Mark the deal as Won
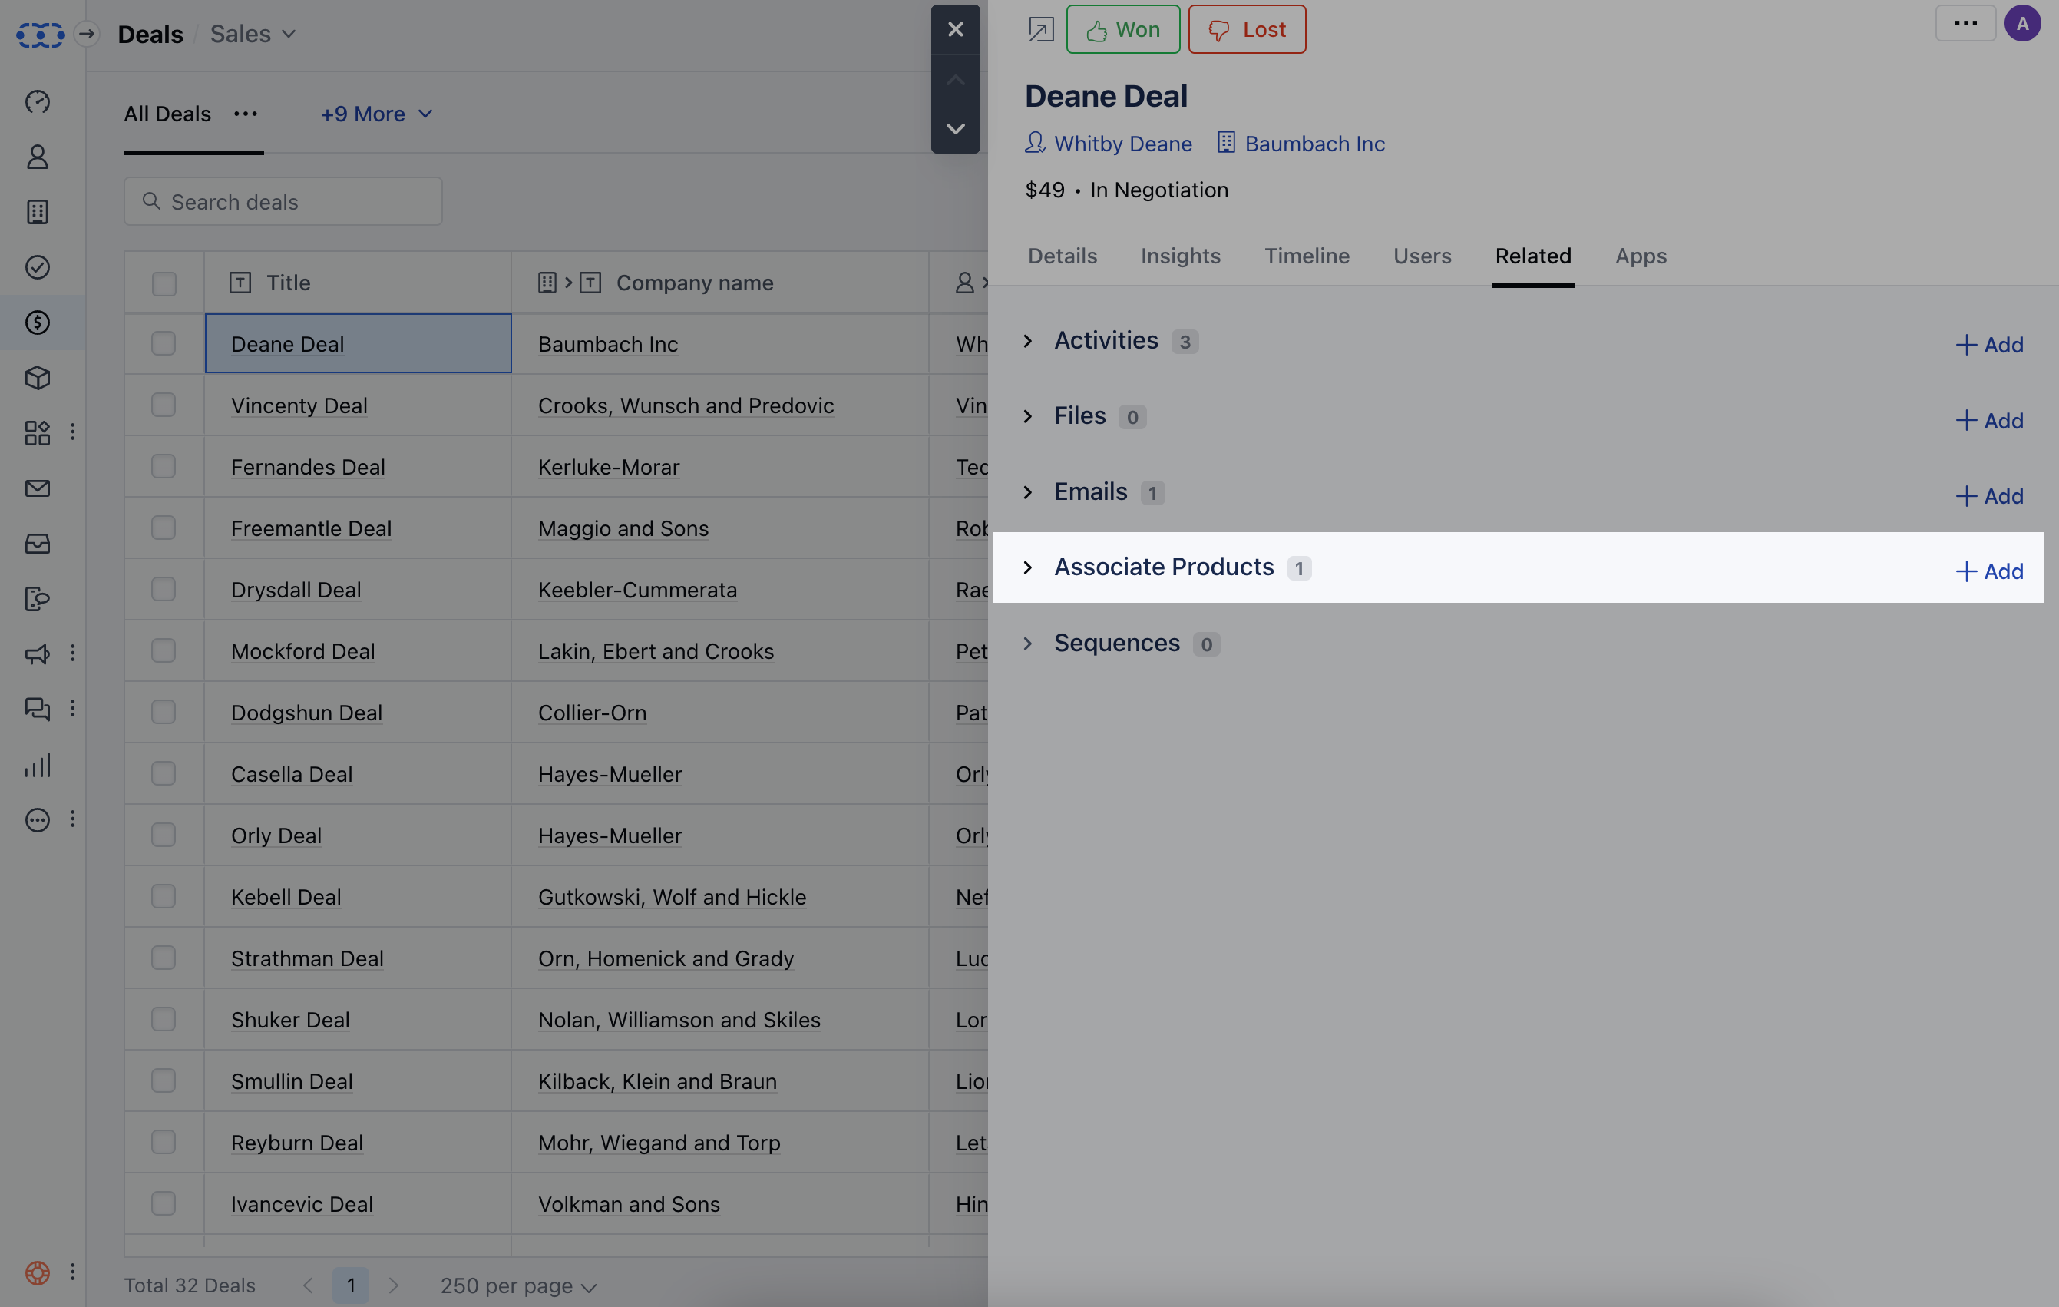Viewport: 2059px width, 1307px height. pos(1122,30)
